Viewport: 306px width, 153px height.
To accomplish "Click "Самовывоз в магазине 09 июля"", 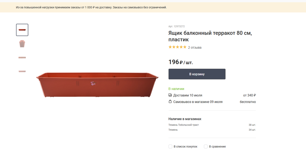I will pyautogui.click(x=198, y=102).
